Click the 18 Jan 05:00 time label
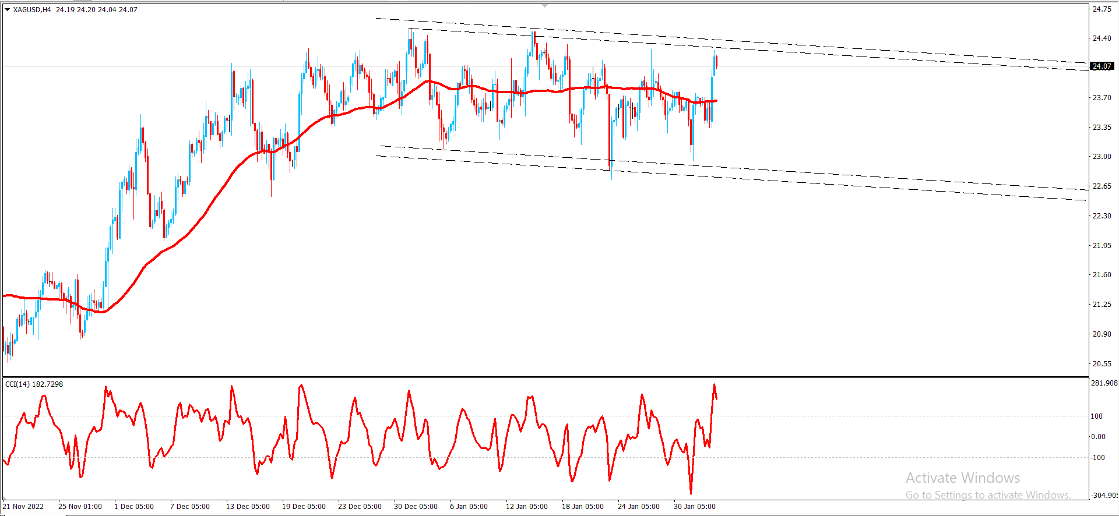This screenshot has width=1119, height=516. click(x=582, y=507)
